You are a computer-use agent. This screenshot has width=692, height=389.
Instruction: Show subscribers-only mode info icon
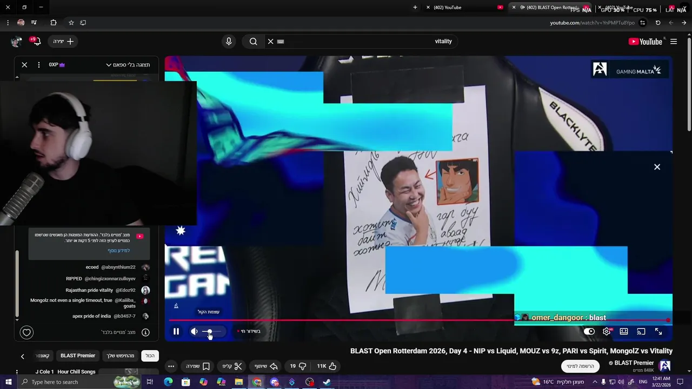click(145, 333)
